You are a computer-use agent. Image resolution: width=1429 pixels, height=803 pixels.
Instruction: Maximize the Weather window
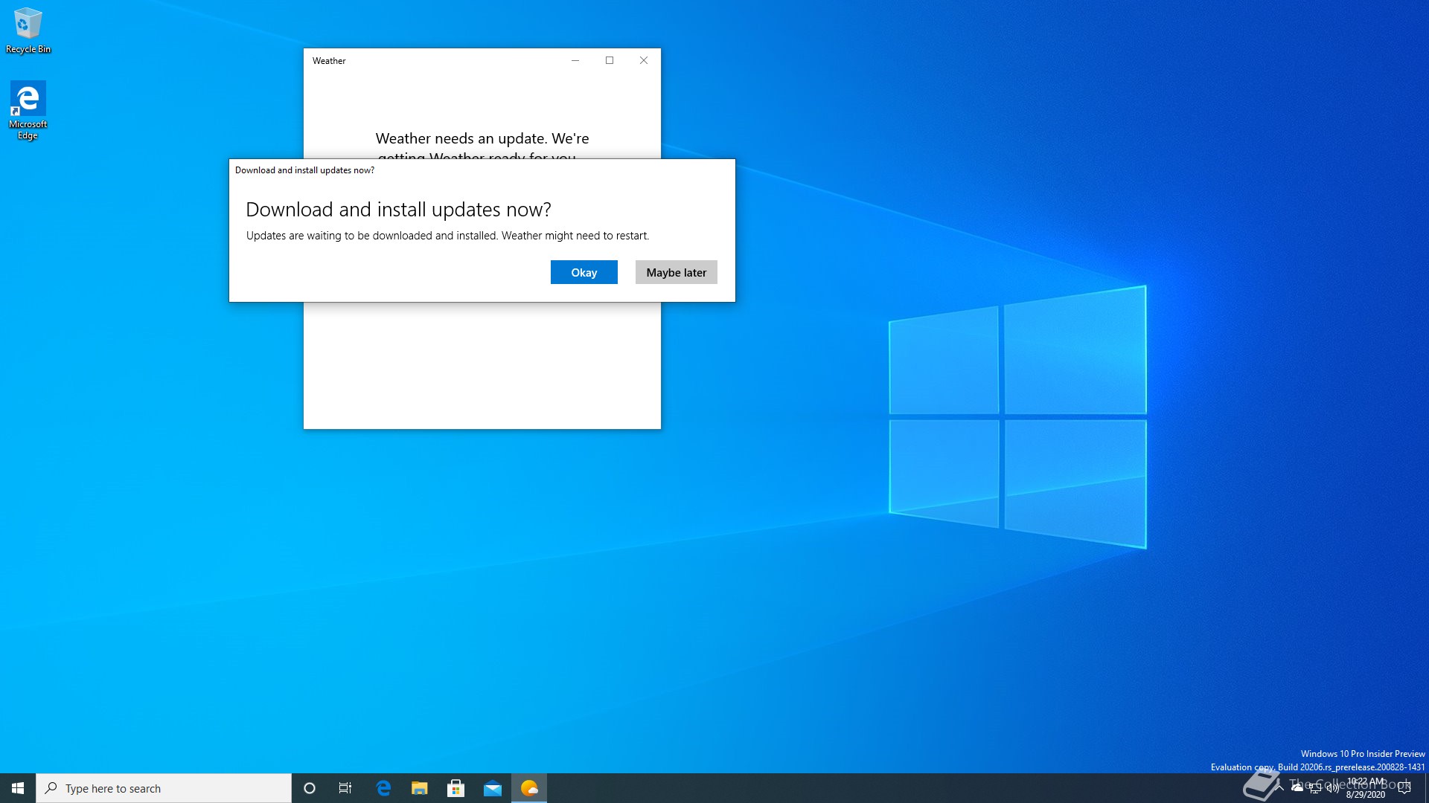[x=610, y=60]
